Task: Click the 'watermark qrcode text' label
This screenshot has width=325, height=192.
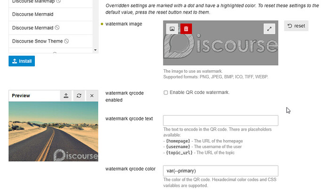Action: tap(129, 118)
